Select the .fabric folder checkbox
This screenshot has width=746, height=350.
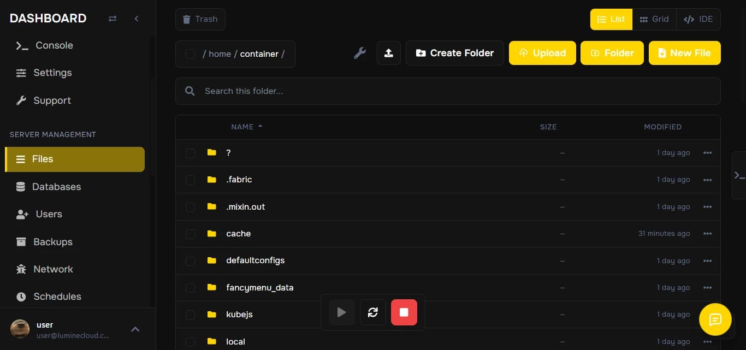190,180
